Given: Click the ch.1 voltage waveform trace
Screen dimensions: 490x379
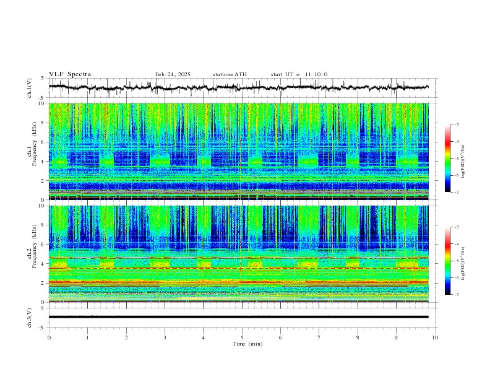Looking at the screenshot, I should (x=238, y=87).
